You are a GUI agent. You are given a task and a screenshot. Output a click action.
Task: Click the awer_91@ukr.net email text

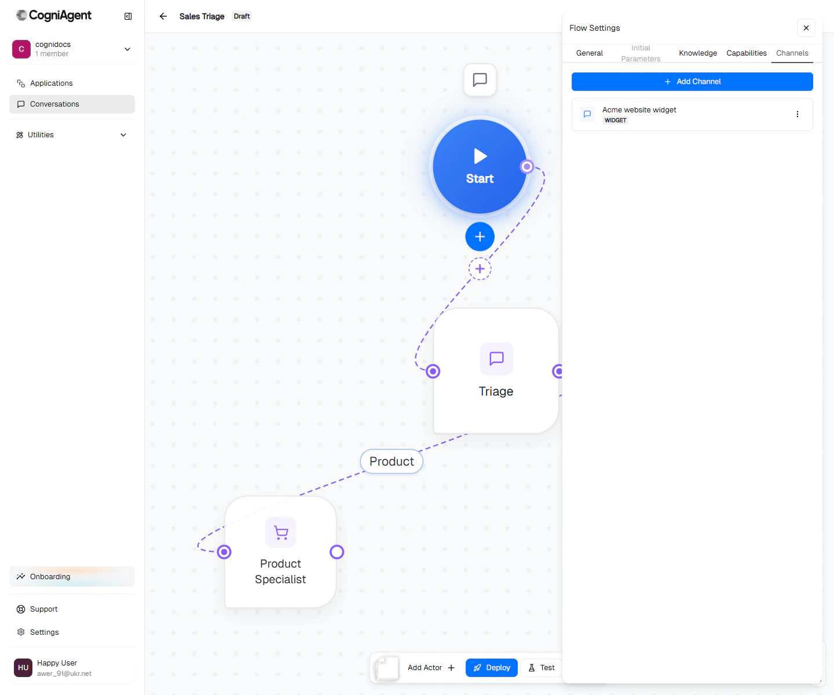click(x=64, y=674)
